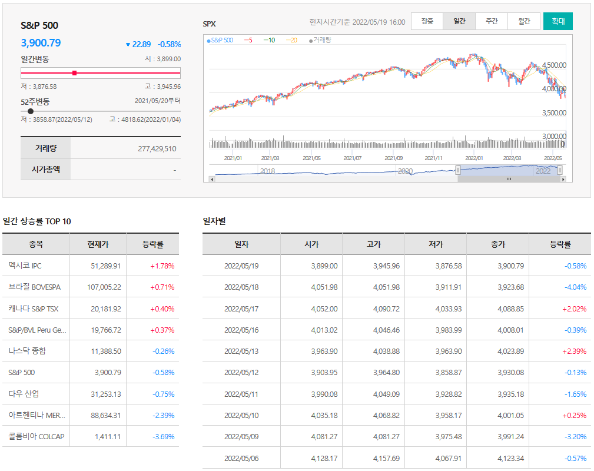Click the red daily range marker
Viewport: 594px width, 471px height.
(75, 73)
